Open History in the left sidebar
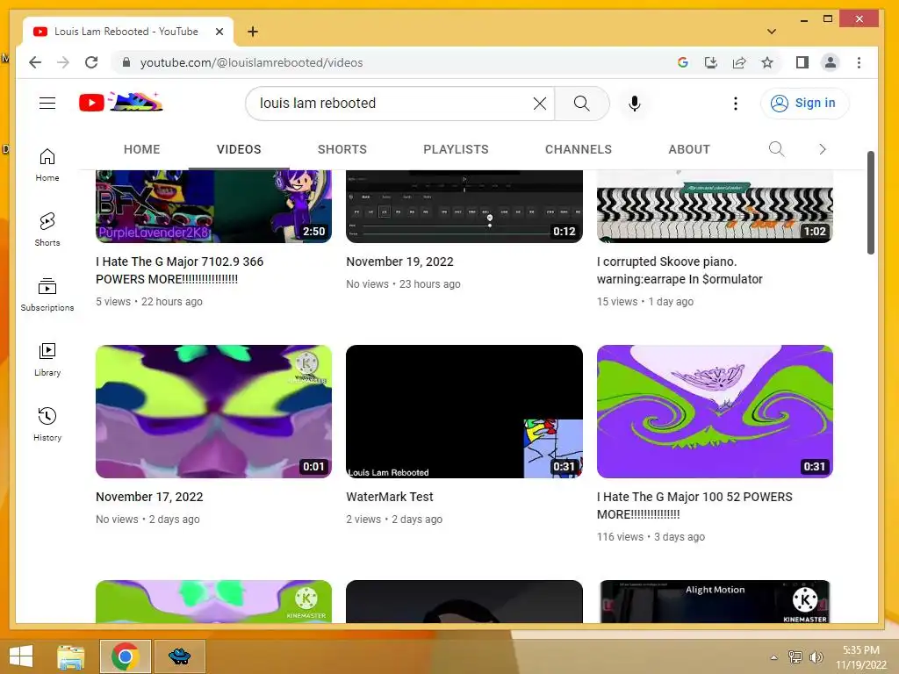The image size is (899, 674). (x=47, y=424)
